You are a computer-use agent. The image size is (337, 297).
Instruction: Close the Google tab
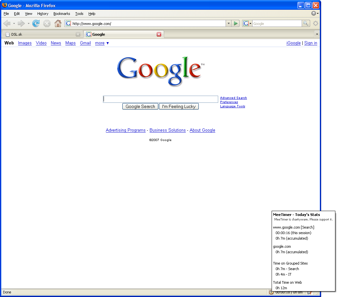(159, 34)
